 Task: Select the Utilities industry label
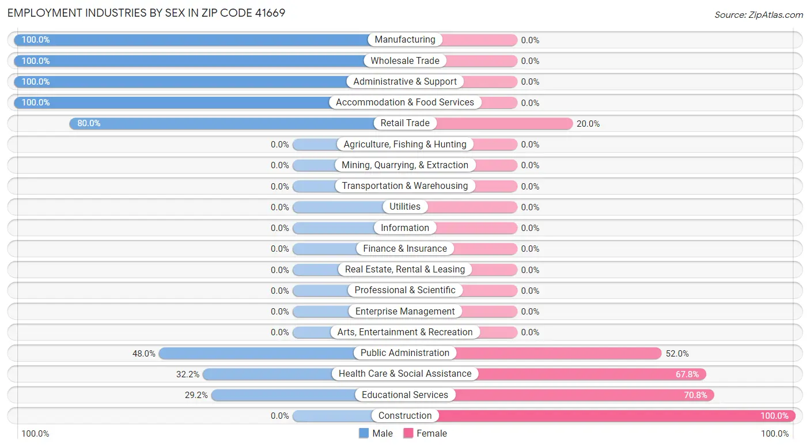[x=405, y=207]
